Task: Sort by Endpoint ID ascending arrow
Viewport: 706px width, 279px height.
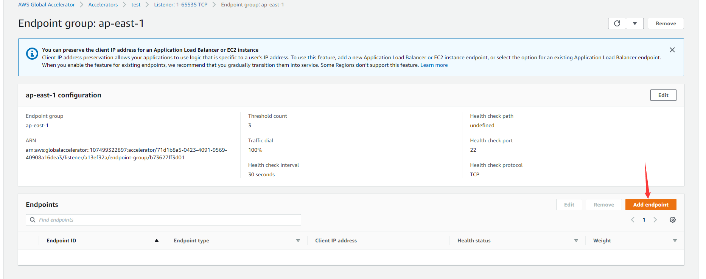Action: click(157, 240)
